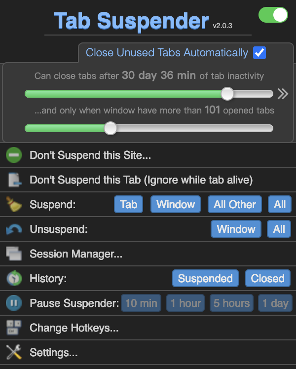Pause the suspender for 5 hours
This screenshot has height=369, width=296.
[231, 303]
